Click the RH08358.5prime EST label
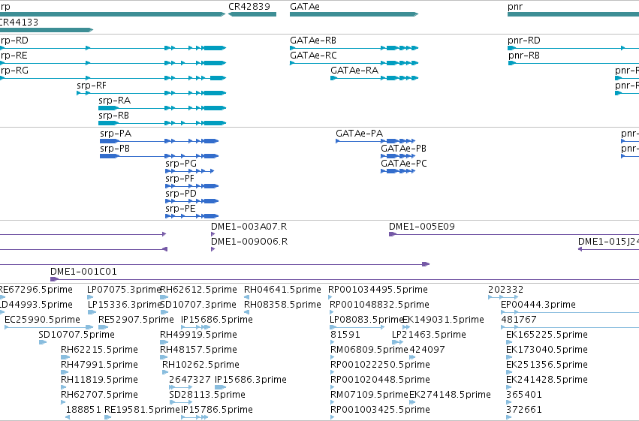The height and width of the screenshot is (421, 639). coord(282,305)
